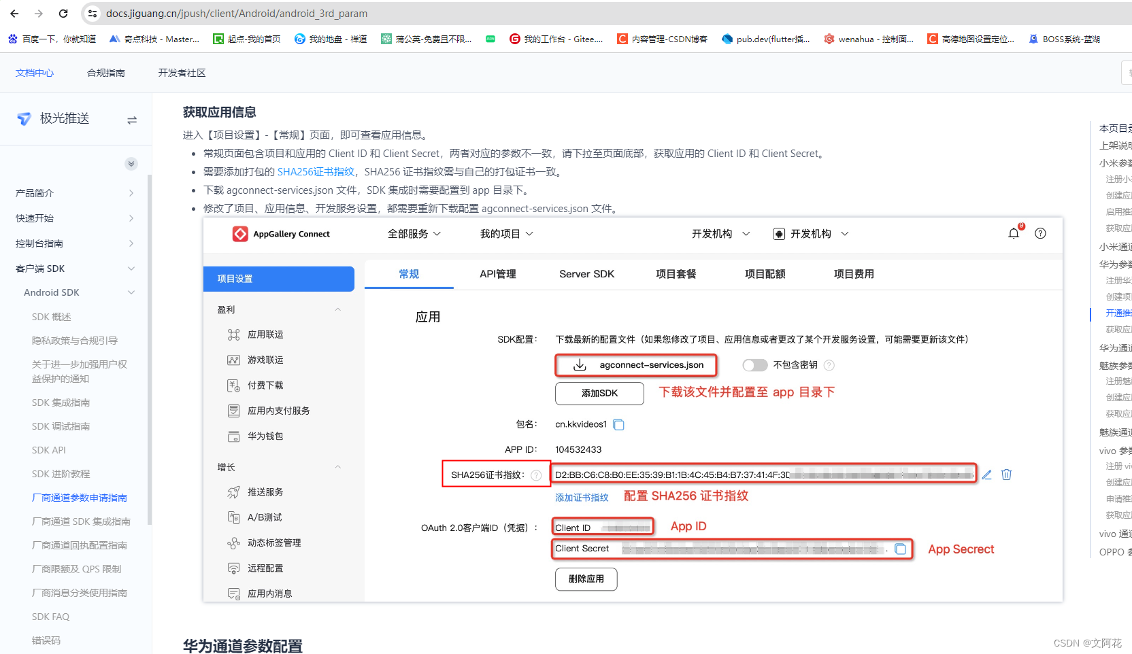Click 华为钱包 menu icon
1132x654 pixels.
(x=233, y=436)
